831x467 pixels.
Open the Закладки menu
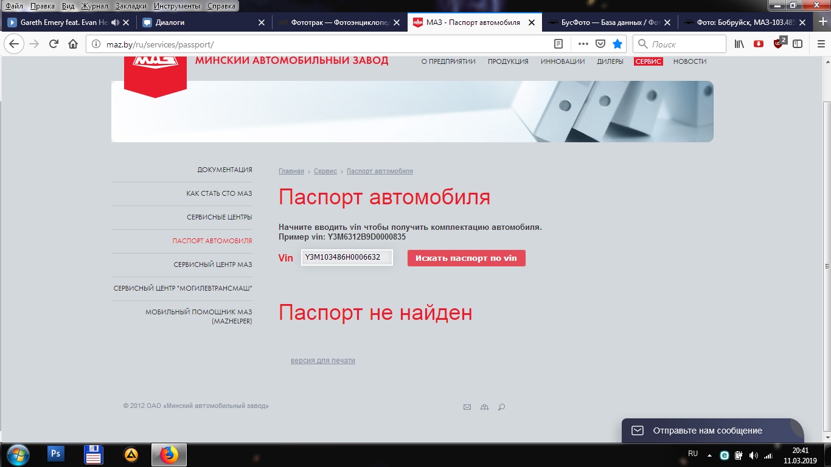131,6
